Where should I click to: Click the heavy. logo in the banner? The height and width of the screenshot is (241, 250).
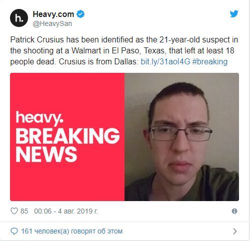tap(39, 118)
